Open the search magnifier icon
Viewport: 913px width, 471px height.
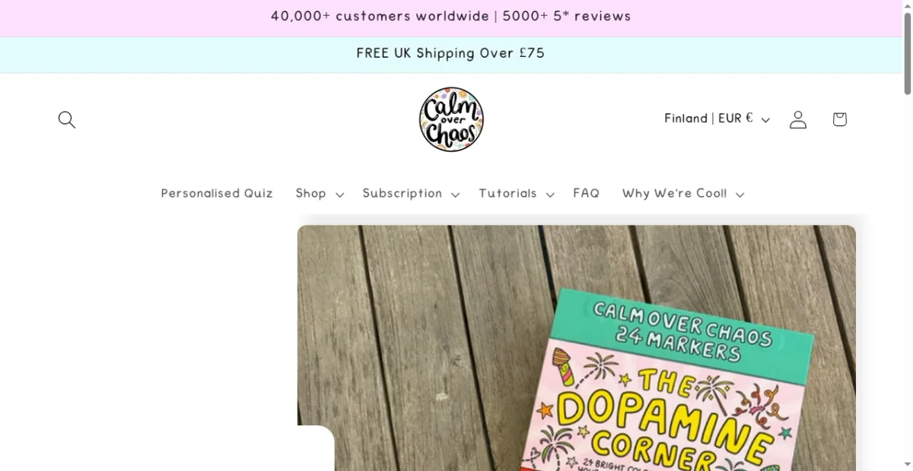point(67,119)
